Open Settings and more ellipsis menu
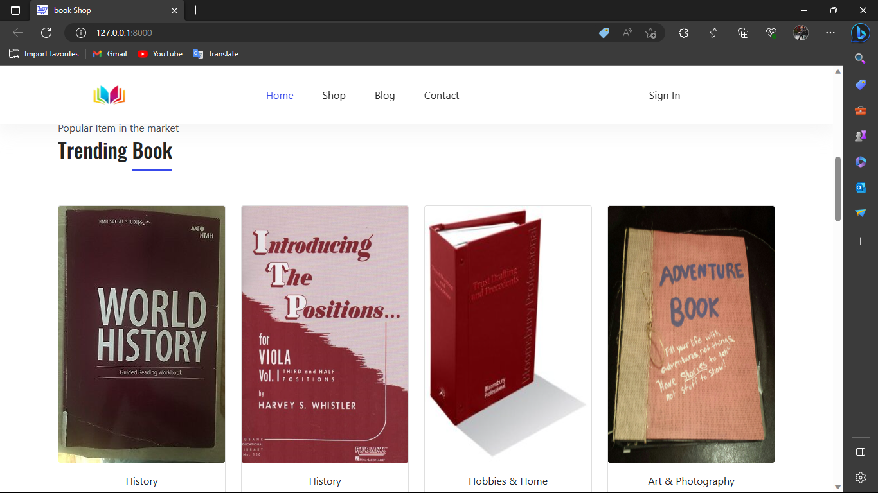Image resolution: width=878 pixels, height=493 pixels. [x=830, y=33]
